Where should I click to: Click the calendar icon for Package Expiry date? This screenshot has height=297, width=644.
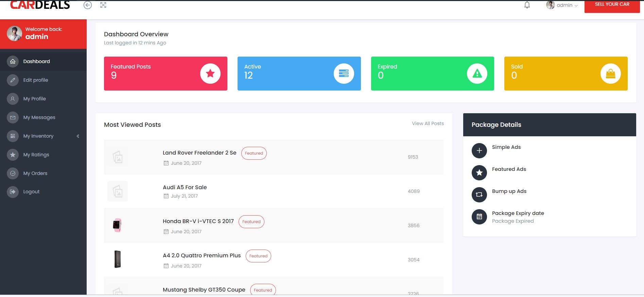[479, 217]
